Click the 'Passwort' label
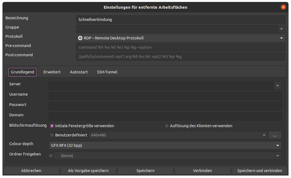Screen dimensions: 291x178 click(x=18, y=105)
